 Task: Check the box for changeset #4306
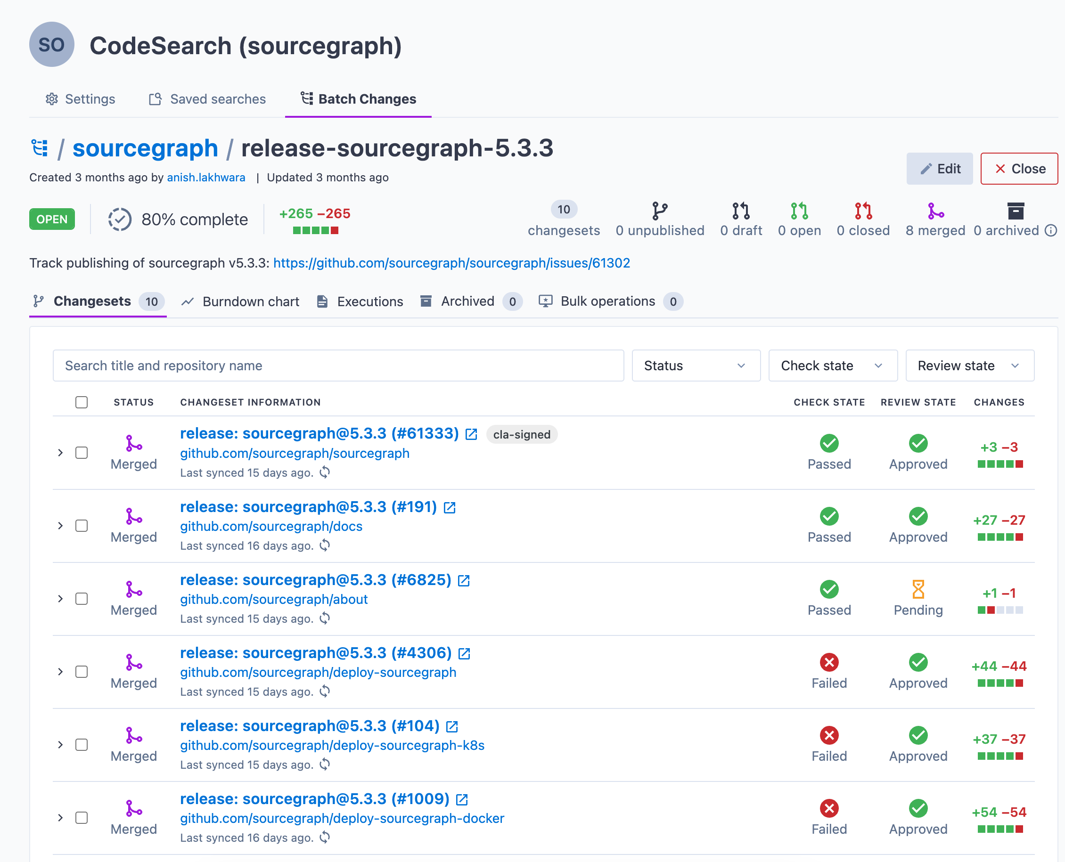[82, 671]
